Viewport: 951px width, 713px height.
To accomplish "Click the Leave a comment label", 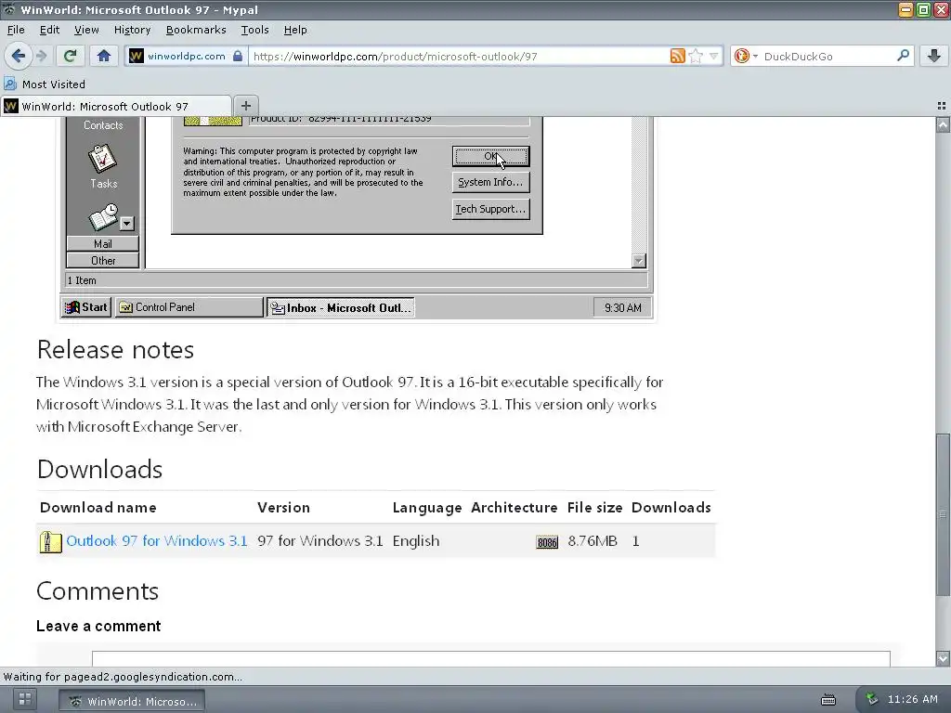I will pyautogui.click(x=98, y=626).
